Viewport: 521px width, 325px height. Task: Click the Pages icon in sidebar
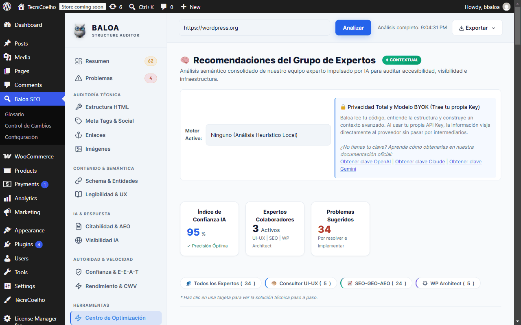pos(7,71)
